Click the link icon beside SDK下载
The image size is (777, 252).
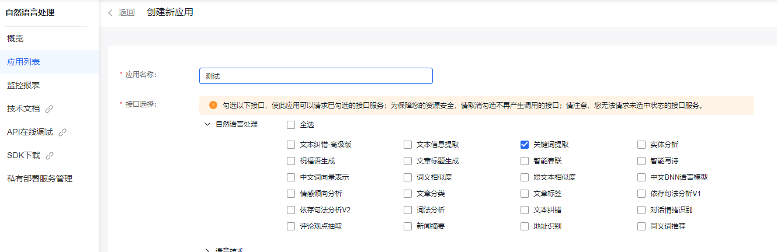(x=50, y=156)
